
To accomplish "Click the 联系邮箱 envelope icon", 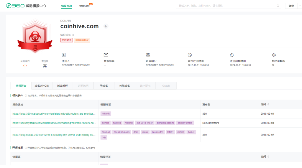I will (106, 55).
